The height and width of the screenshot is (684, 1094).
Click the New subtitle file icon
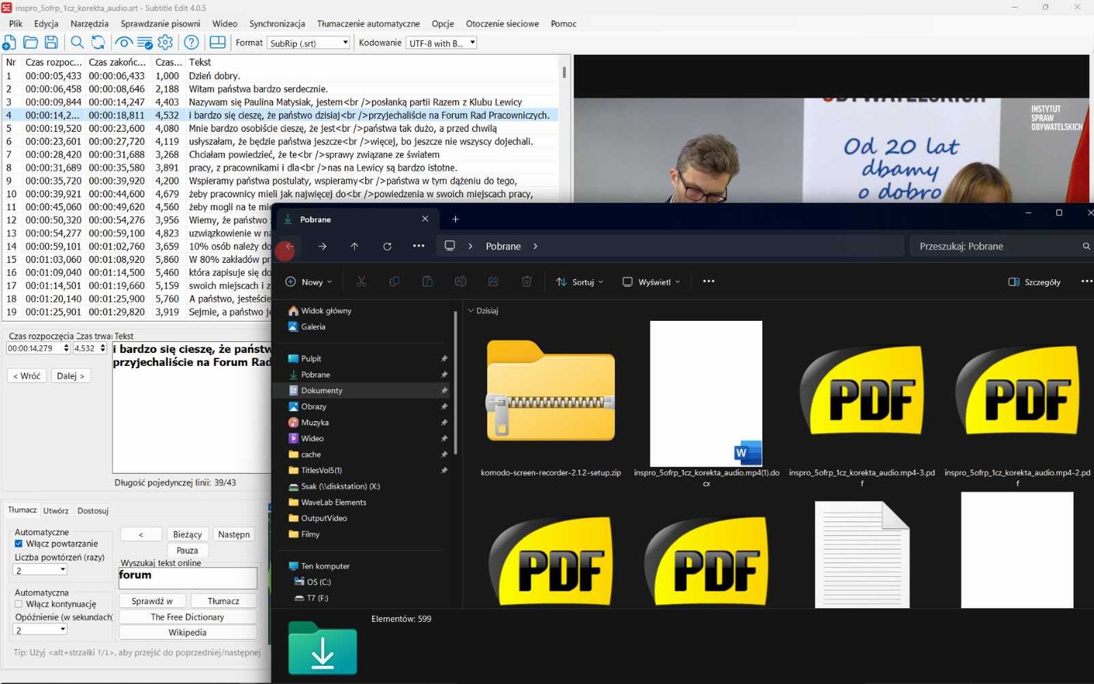pos(10,42)
